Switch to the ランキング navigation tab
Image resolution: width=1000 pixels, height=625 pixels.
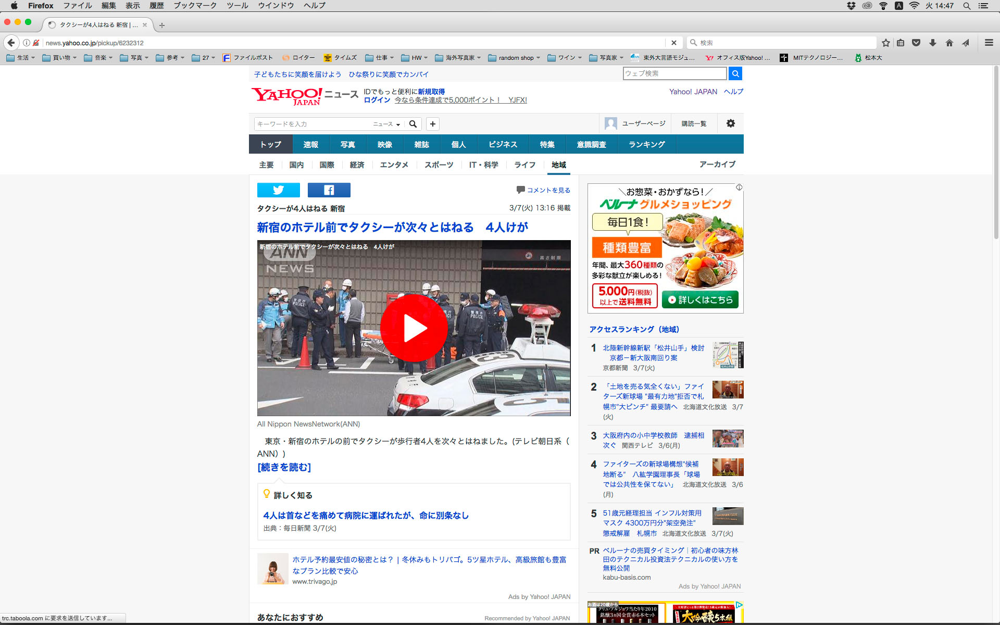click(646, 144)
